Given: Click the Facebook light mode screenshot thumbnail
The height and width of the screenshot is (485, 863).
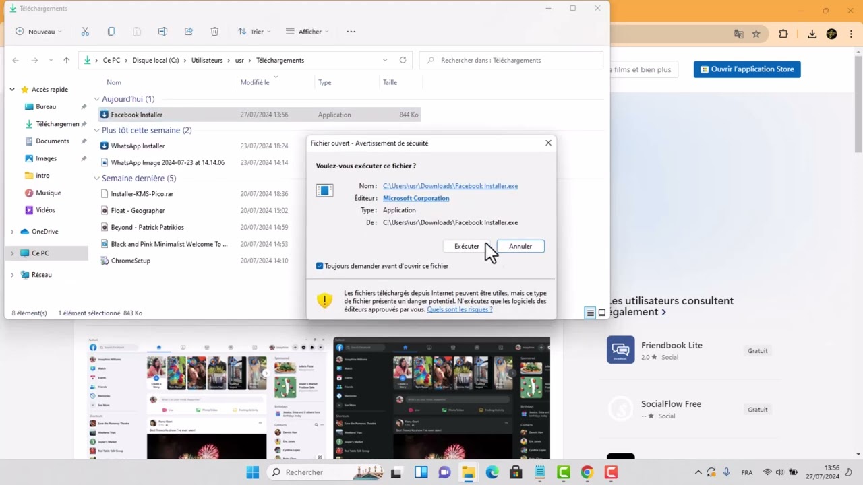Looking at the screenshot, I should click(x=206, y=398).
